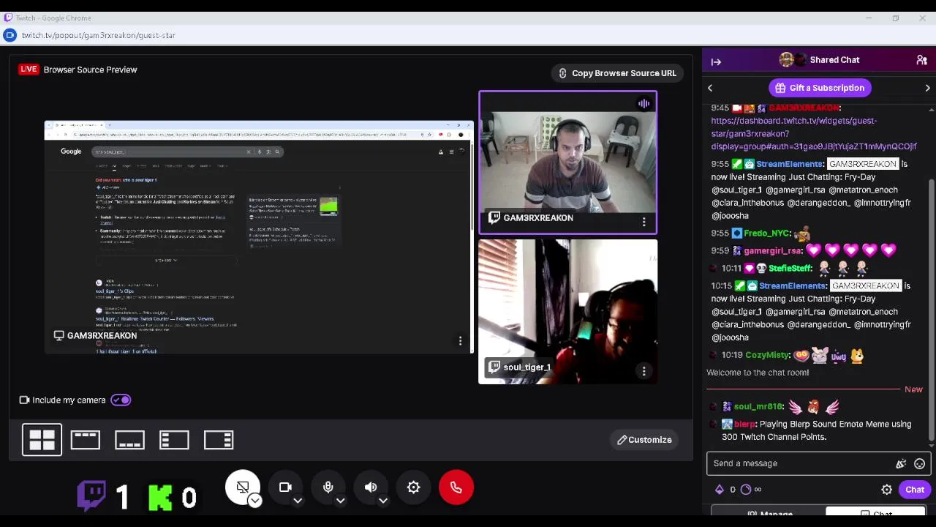Open call settings gear

coord(413,487)
